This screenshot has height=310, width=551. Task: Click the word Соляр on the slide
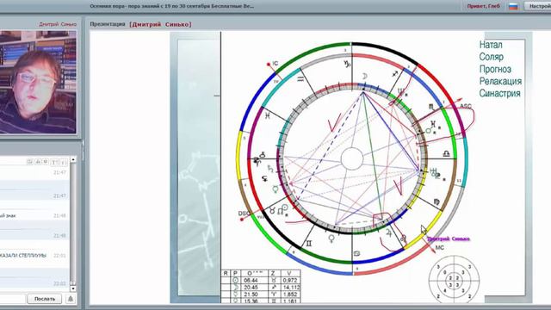pyautogui.click(x=492, y=57)
